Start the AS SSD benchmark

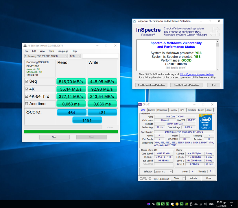(x=54, y=137)
